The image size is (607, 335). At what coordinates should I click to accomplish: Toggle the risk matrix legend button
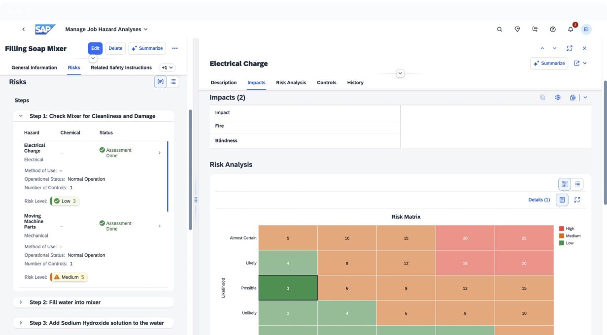click(x=562, y=200)
